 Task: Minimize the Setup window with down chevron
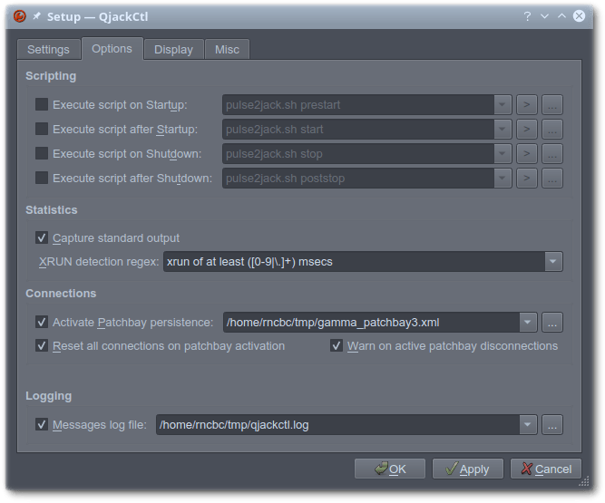point(544,16)
